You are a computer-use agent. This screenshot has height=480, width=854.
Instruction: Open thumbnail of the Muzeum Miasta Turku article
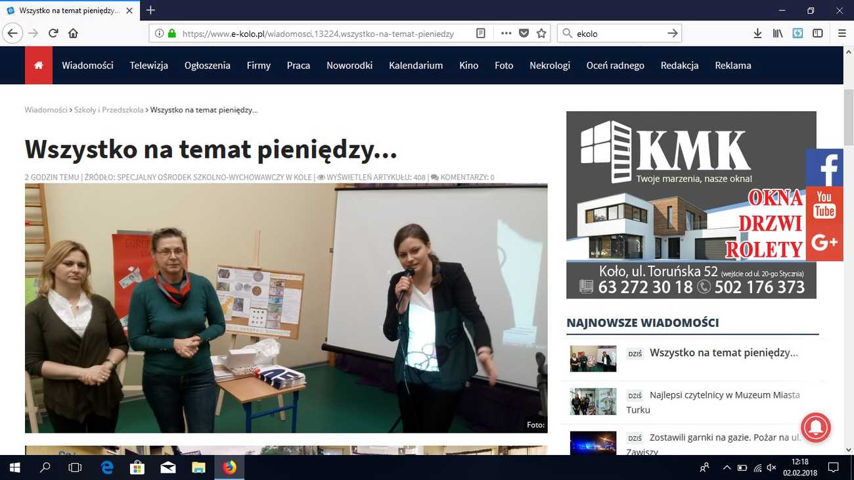pyautogui.click(x=593, y=401)
